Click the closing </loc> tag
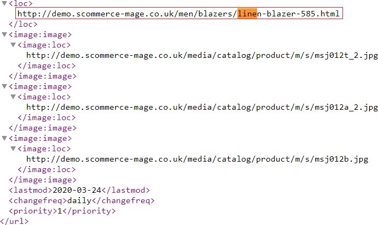 pos(24,24)
